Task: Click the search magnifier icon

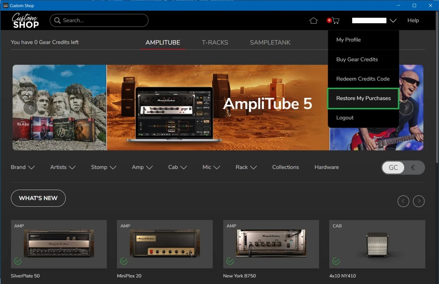Action: tap(57, 21)
